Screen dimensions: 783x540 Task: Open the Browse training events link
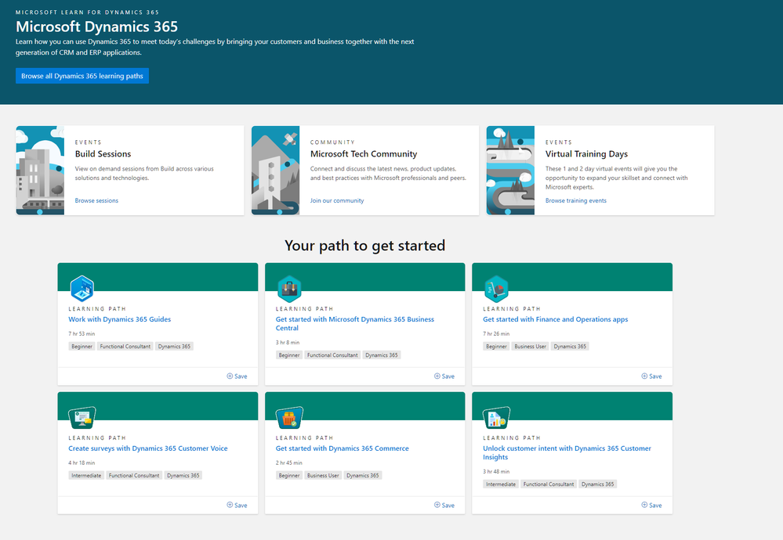pyautogui.click(x=576, y=200)
